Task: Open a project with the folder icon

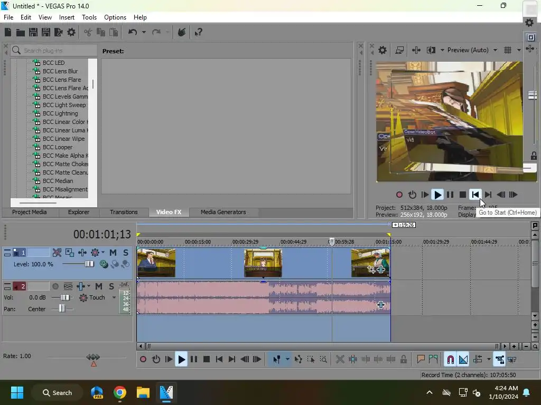Action: (x=21, y=32)
